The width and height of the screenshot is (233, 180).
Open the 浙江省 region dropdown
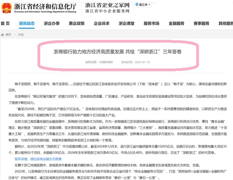point(143,5)
